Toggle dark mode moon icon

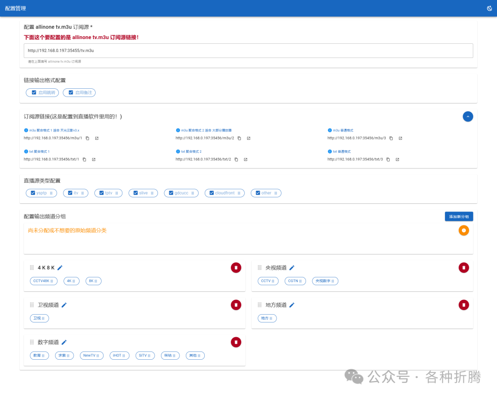click(489, 8)
